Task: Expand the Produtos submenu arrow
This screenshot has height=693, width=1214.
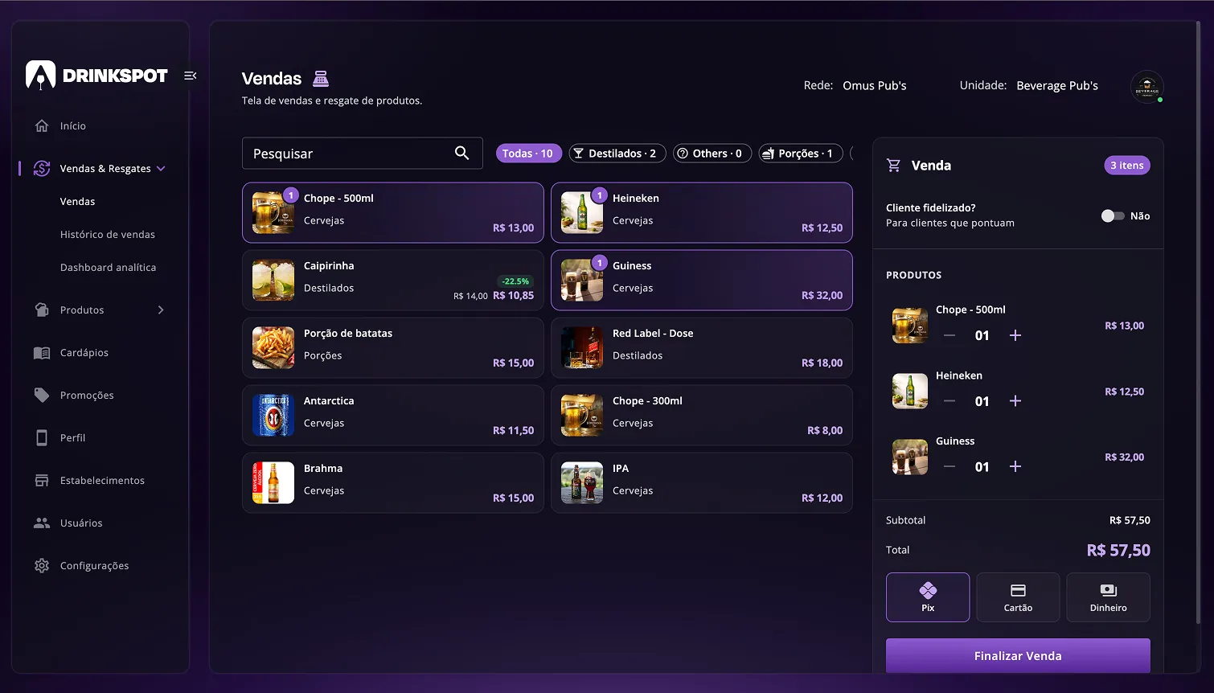Action: click(x=161, y=310)
